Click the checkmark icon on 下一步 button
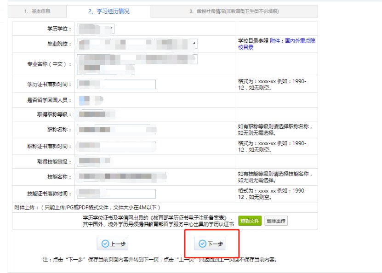 (202, 244)
